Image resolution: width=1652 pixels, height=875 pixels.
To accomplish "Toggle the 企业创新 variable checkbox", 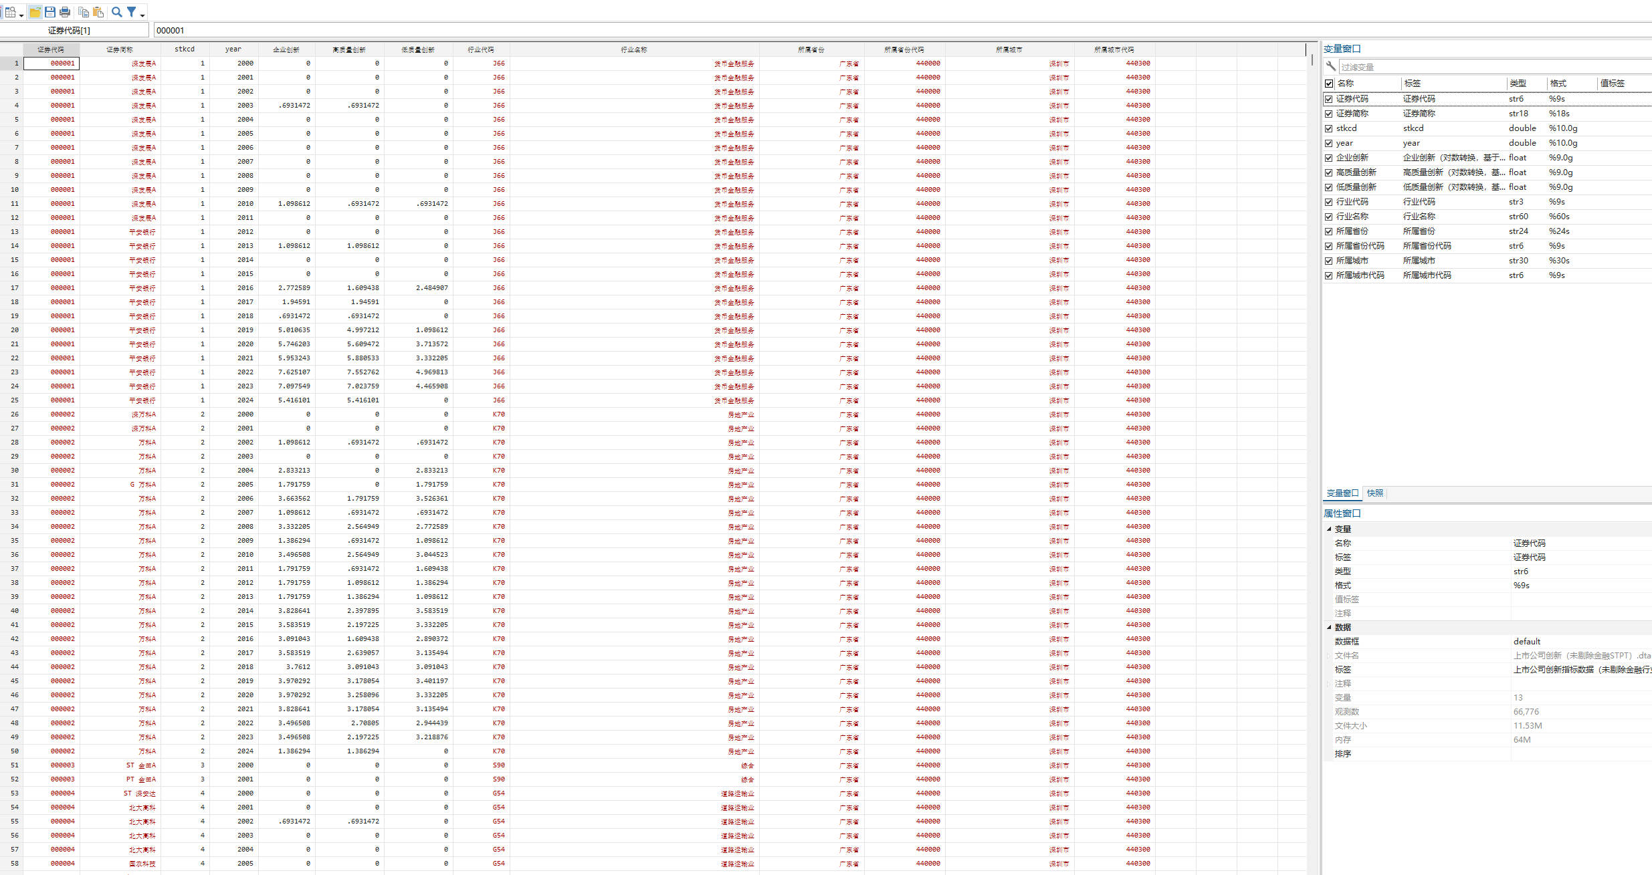I will point(1329,158).
